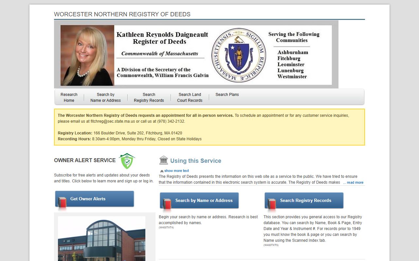Click the Worcester Northern Registry of Deeds title
This screenshot has height=261, width=419.
[x=122, y=14]
